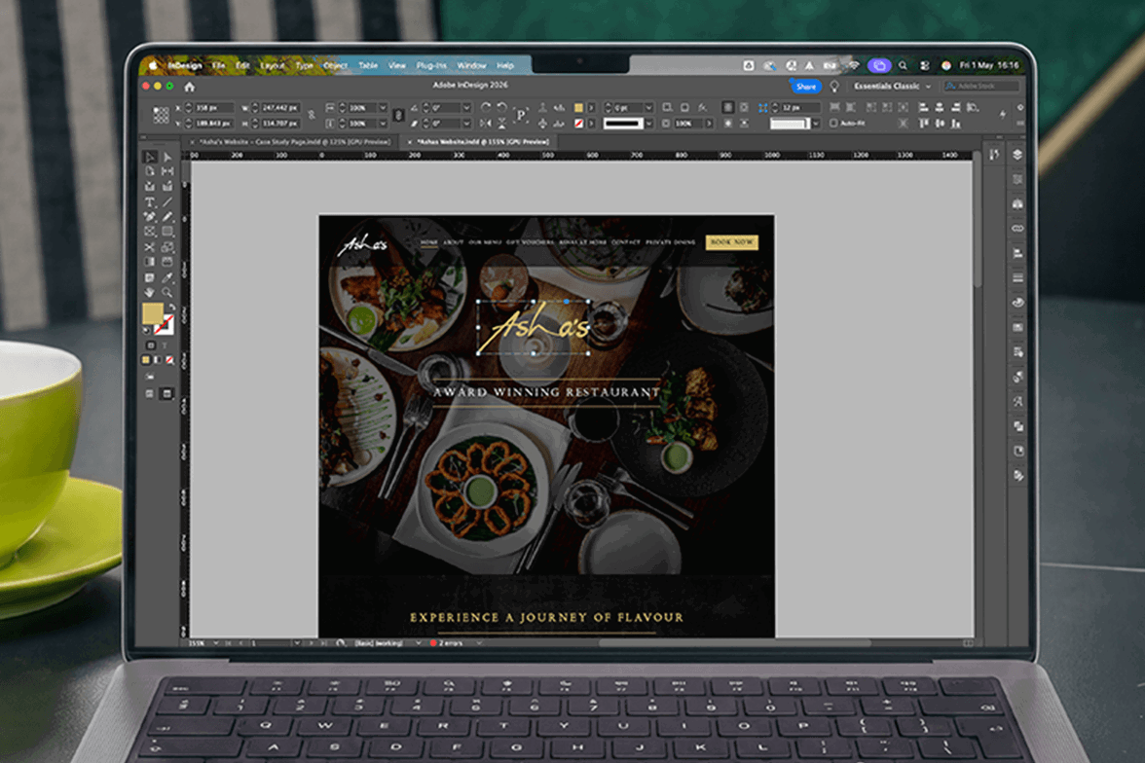The height and width of the screenshot is (763, 1145).
Task: Select the Free Transform tool
Action: 167,247
